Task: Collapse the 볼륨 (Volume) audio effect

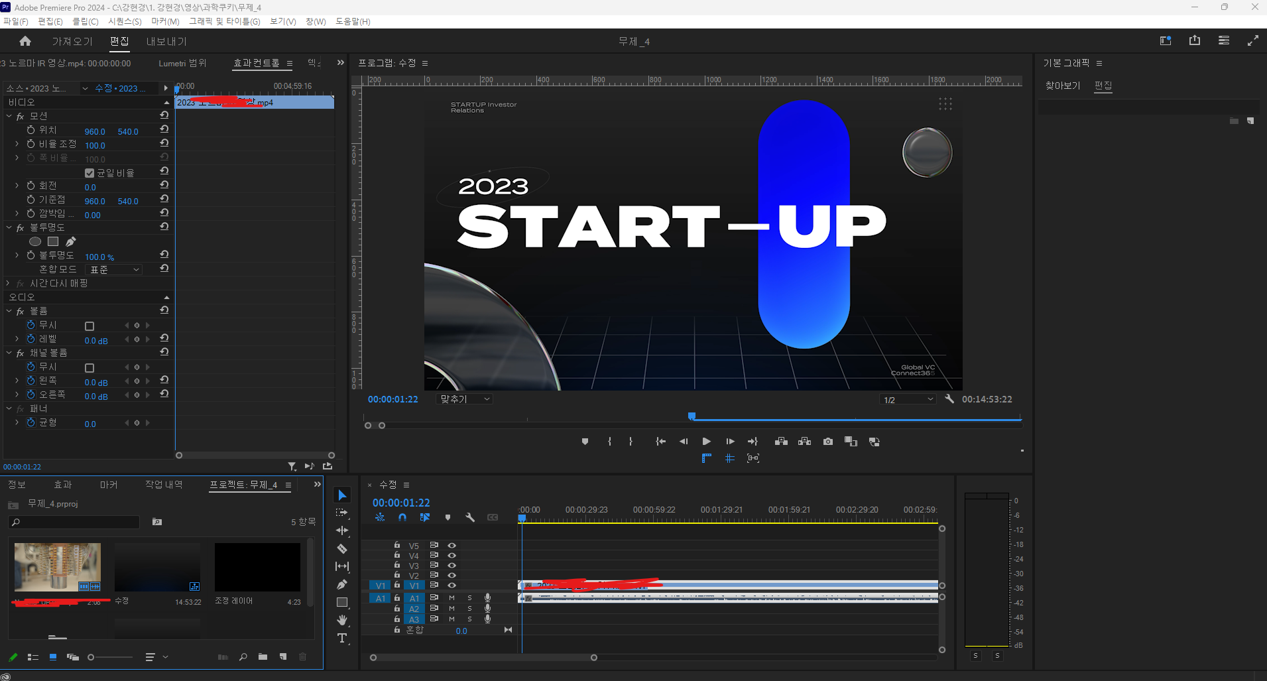Action: click(9, 311)
